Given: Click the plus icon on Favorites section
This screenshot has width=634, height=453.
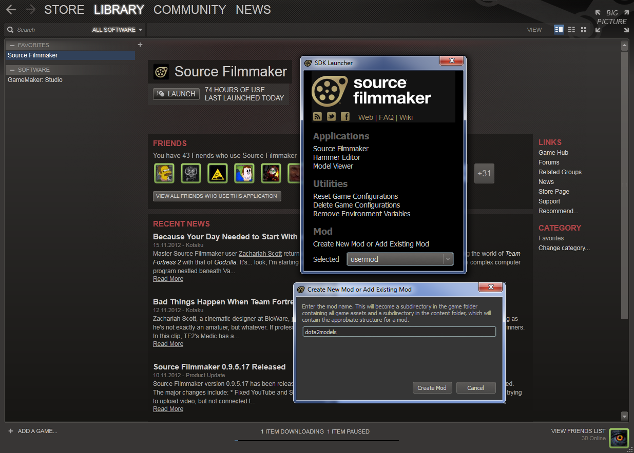Looking at the screenshot, I should point(140,45).
